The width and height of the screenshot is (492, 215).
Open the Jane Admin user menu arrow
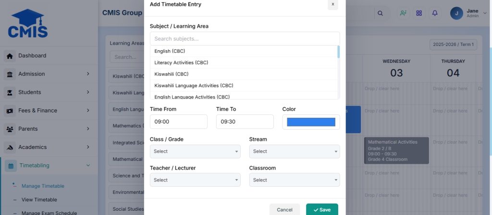point(485,13)
